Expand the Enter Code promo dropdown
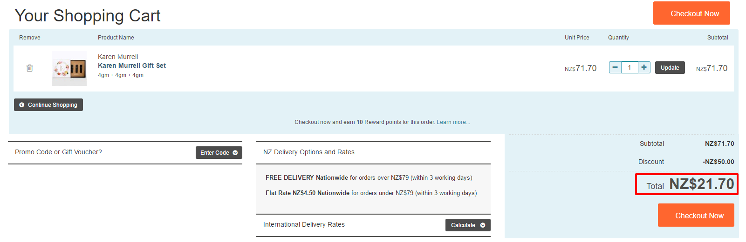Viewport: 746px width, 242px height. tap(219, 152)
